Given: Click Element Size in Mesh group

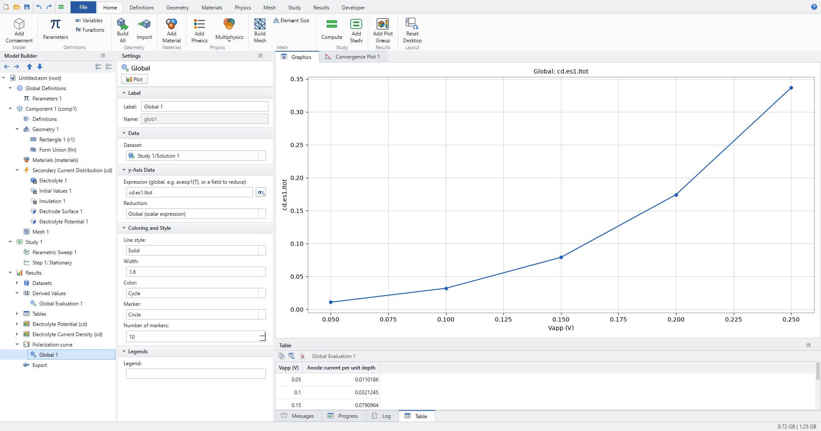Looking at the screenshot, I should 291,21.
